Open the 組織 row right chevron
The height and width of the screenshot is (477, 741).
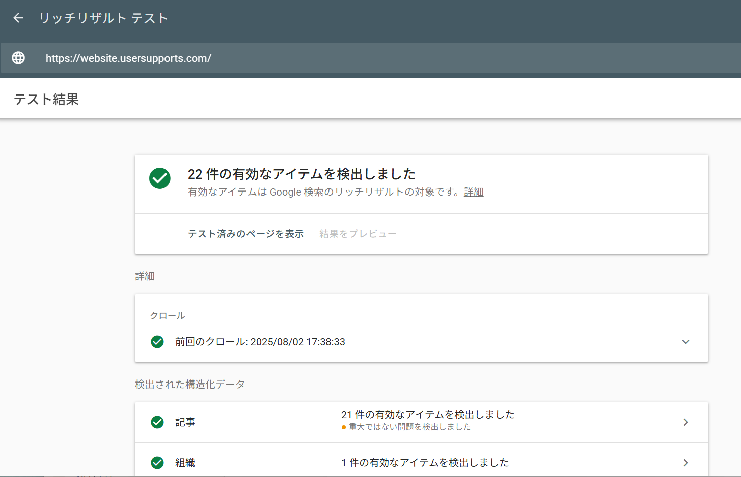[685, 463]
